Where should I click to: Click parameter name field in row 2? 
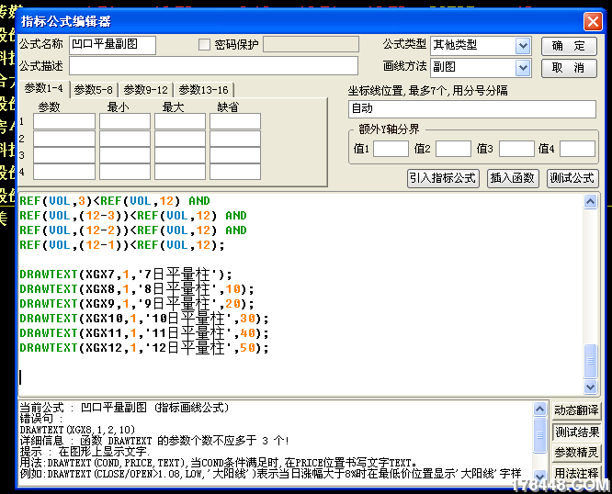(x=64, y=139)
